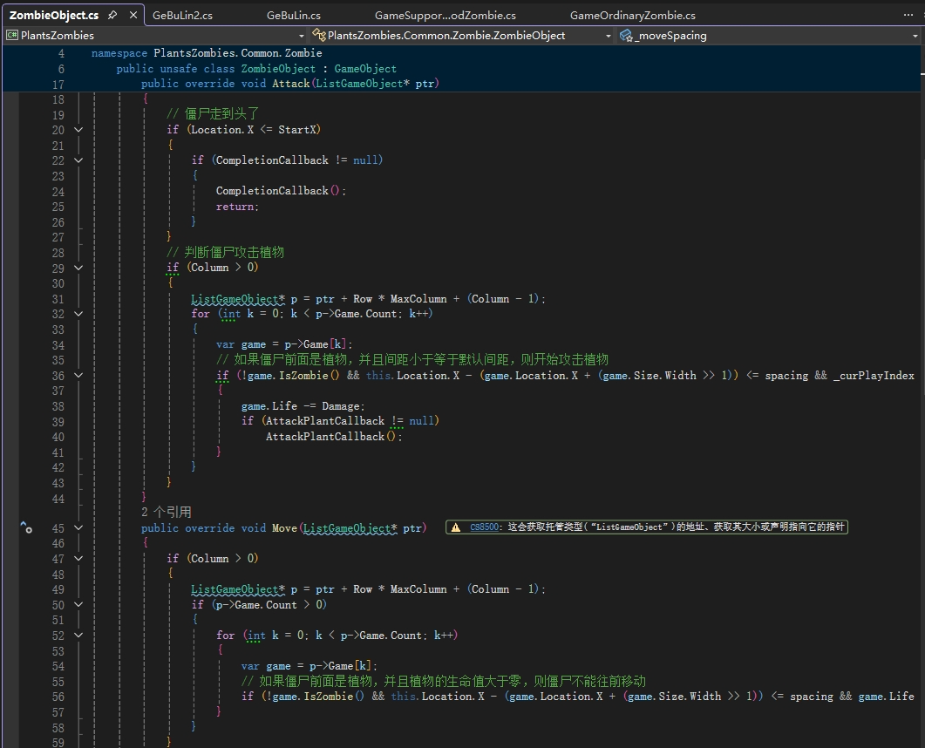The image size is (925, 748).
Task: Open the CS8500 warning code link
Action: [485, 527]
